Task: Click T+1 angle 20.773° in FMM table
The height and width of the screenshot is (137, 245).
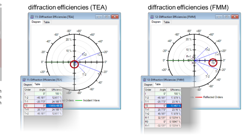Action: click(x=161, y=110)
